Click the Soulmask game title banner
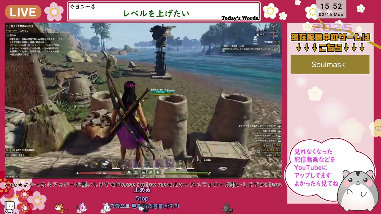The width and height of the screenshot is (381, 214). click(330, 64)
